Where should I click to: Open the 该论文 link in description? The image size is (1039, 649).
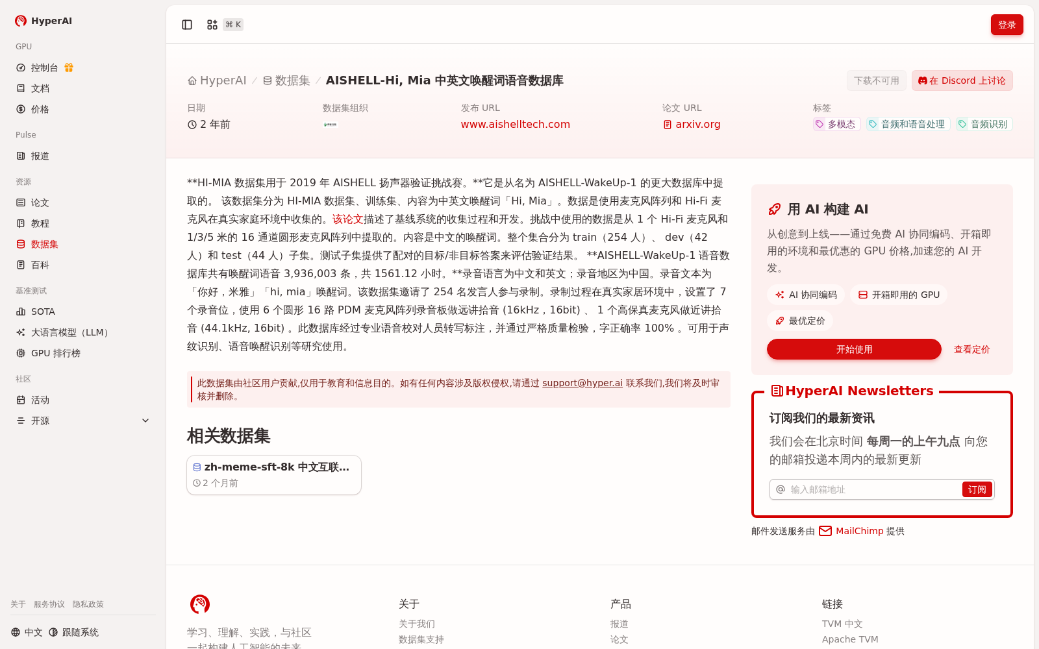pyautogui.click(x=348, y=219)
